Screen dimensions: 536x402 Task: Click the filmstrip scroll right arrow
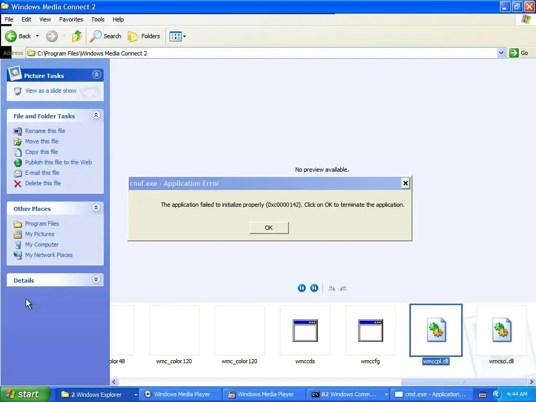(531, 382)
